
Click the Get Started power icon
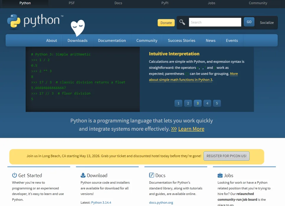point(14,175)
